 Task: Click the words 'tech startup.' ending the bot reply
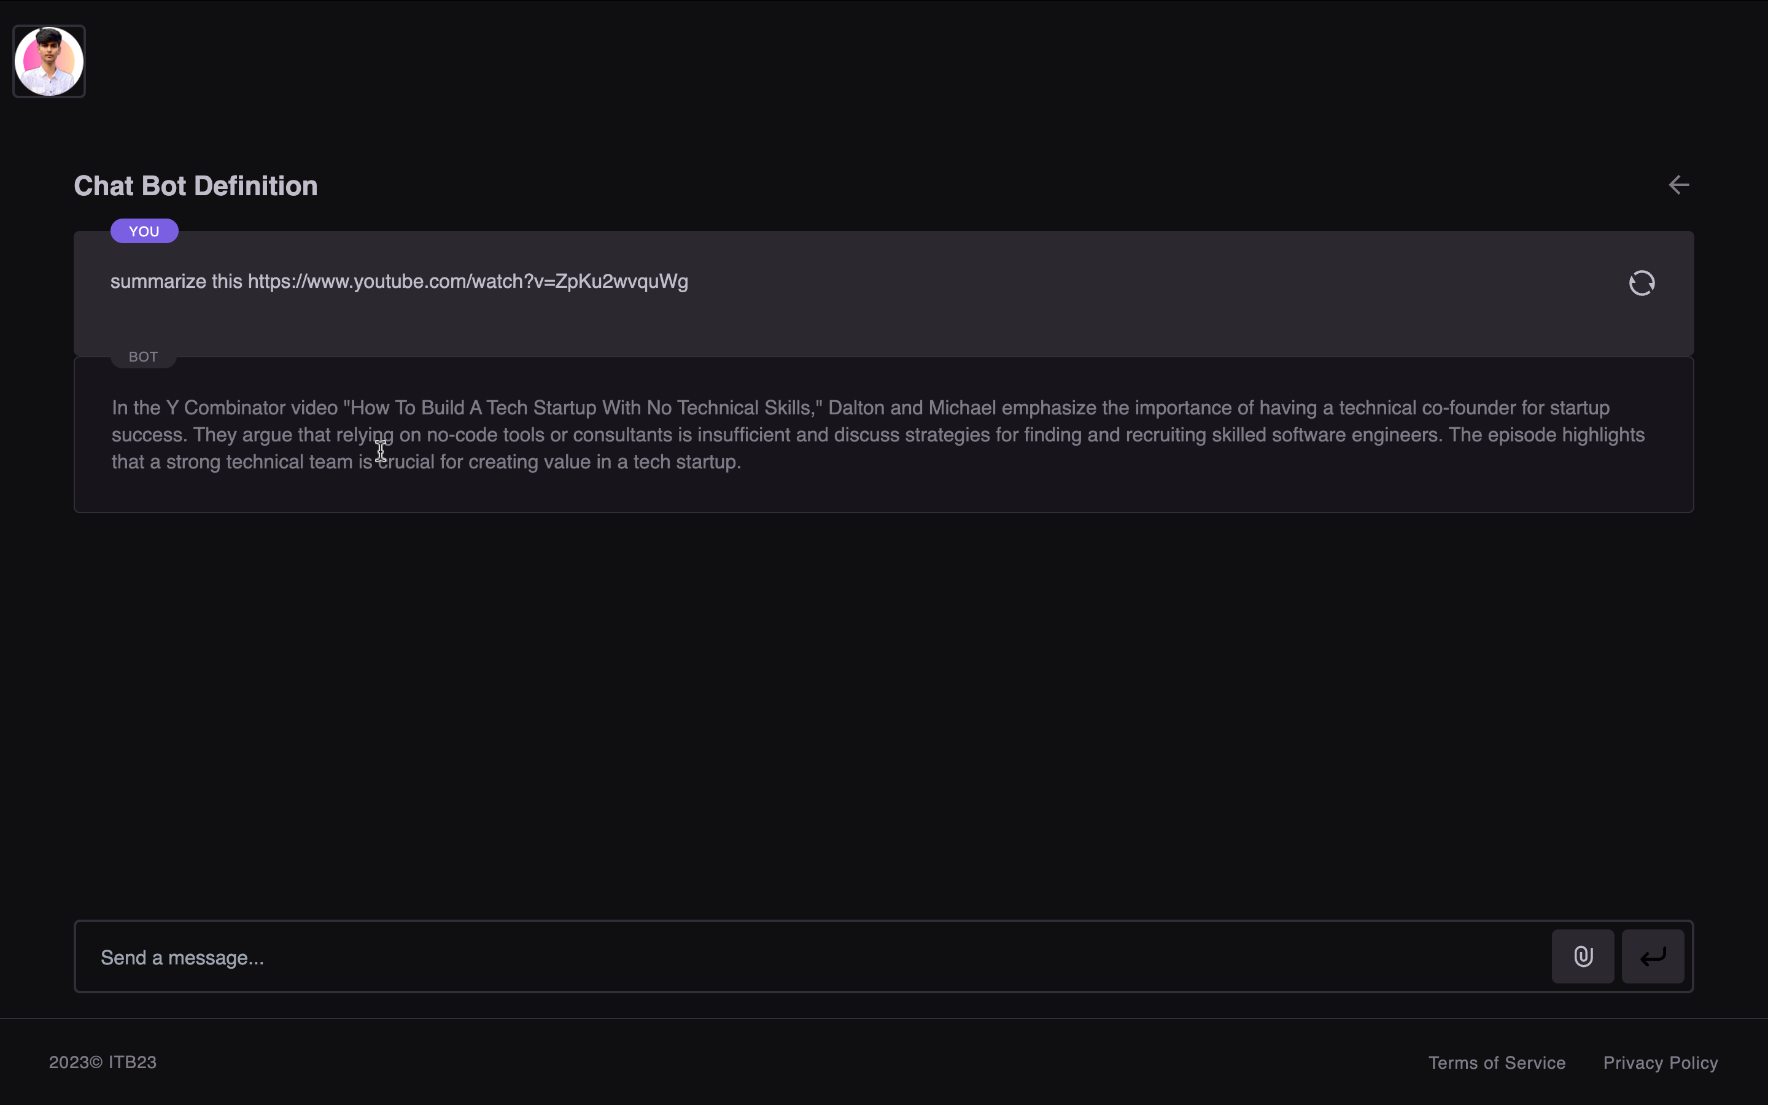click(687, 462)
